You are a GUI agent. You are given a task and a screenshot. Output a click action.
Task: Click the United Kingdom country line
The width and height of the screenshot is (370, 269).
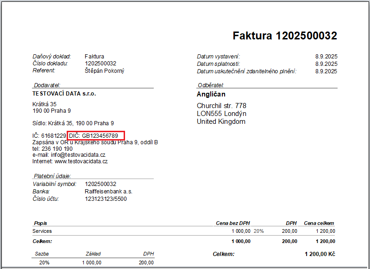pos(221,122)
